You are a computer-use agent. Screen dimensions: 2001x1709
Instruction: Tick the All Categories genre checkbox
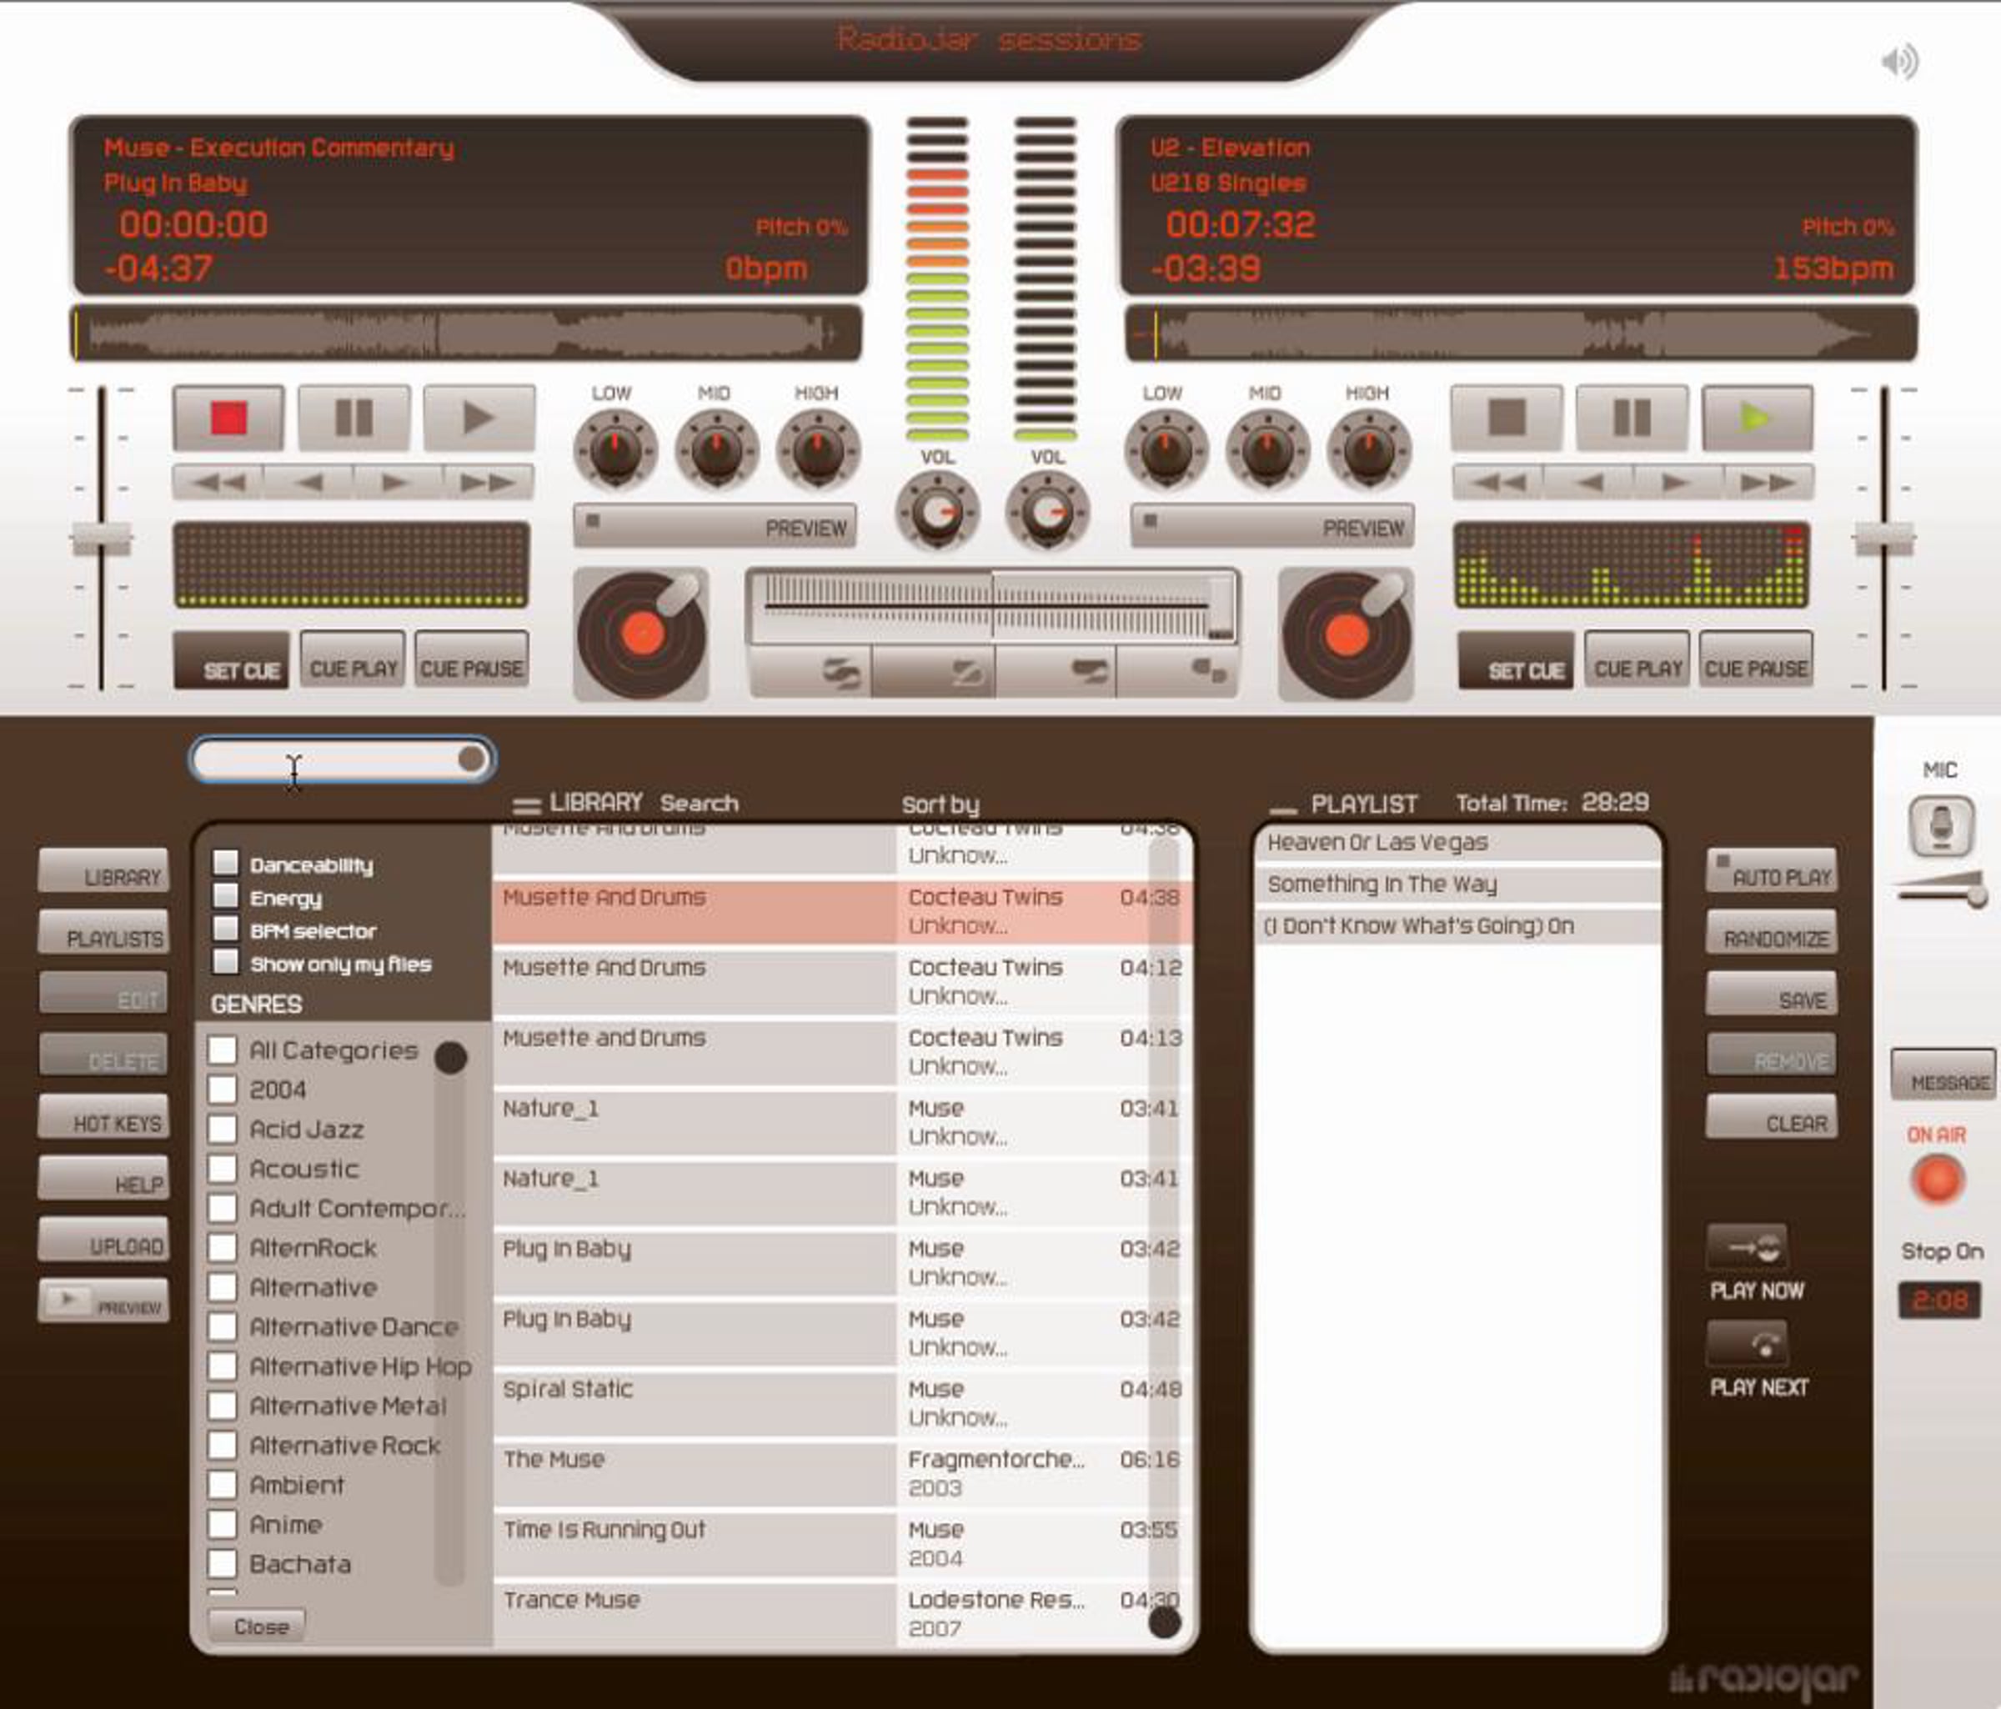tap(223, 1050)
